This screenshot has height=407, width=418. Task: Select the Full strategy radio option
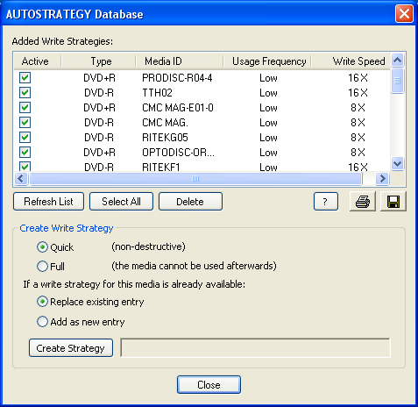[x=42, y=267]
